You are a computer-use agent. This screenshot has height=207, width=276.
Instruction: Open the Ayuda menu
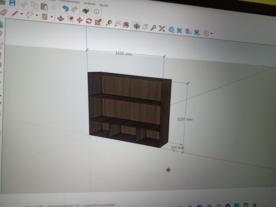[x=104, y=5]
